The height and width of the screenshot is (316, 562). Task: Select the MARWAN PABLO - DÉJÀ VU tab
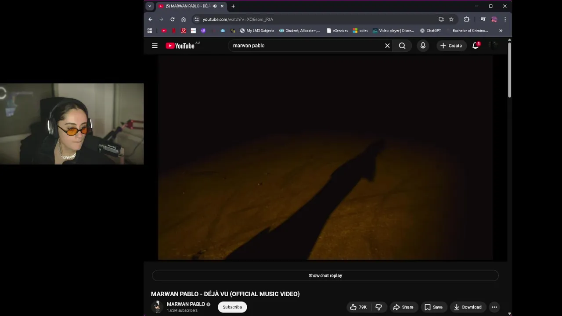[x=191, y=6]
